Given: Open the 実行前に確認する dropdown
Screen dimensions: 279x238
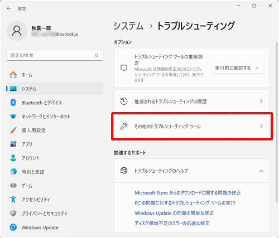Looking at the screenshot, I should (x=237, y=68).
